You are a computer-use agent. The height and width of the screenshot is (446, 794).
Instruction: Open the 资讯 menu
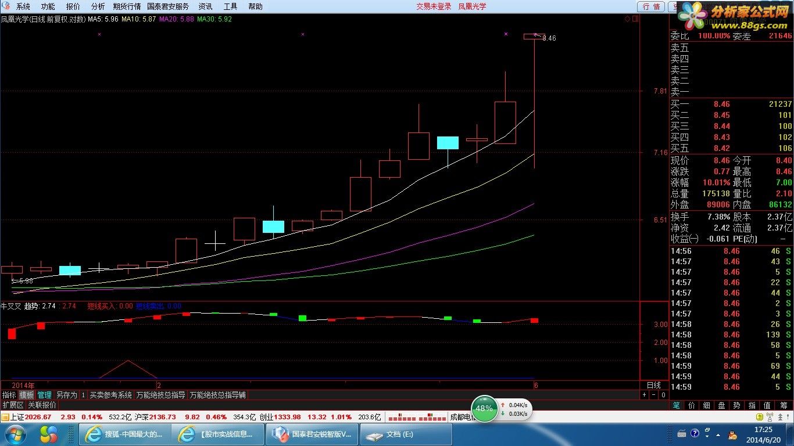205,6
